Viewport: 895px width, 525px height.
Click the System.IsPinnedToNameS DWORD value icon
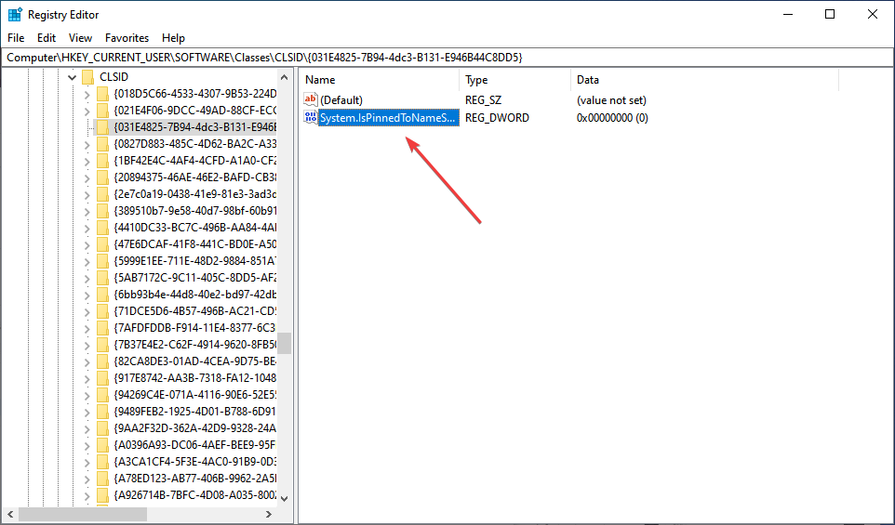tap(311, 117)
